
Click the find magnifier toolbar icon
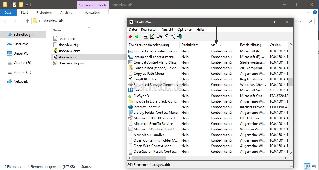[173, 37]
